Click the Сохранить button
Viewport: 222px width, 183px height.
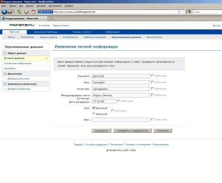[x=102, y=131]
